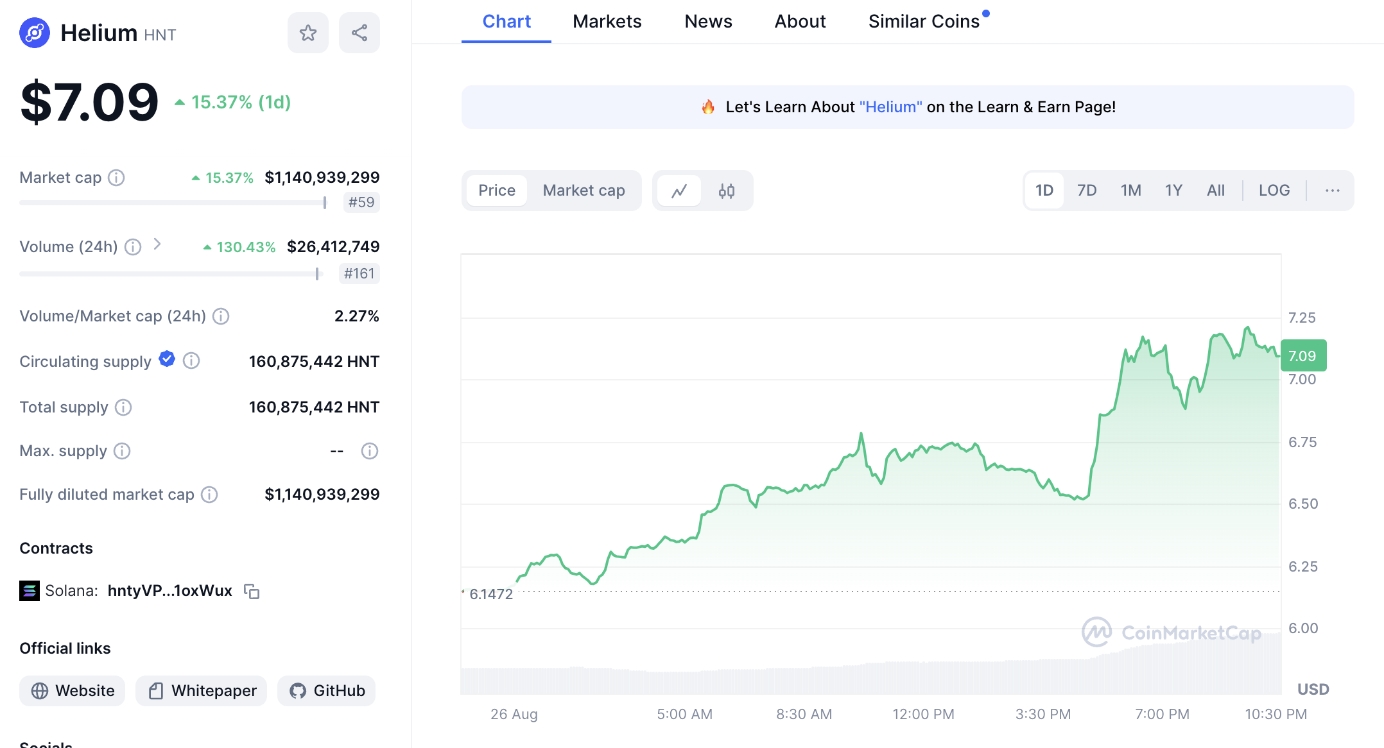Open the Chart tab

click(x=506, y=21)
